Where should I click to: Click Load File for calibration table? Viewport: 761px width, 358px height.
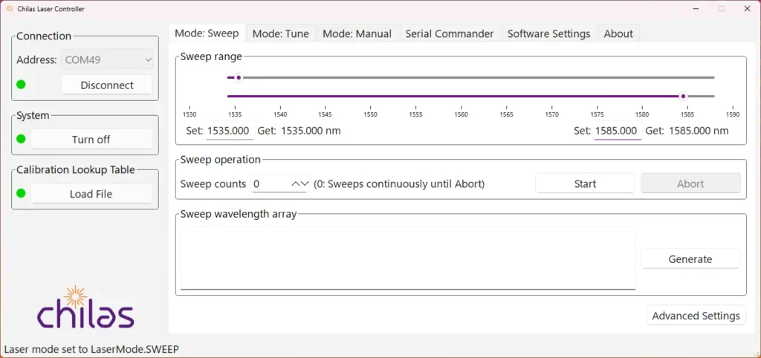(x=91, y=194)
